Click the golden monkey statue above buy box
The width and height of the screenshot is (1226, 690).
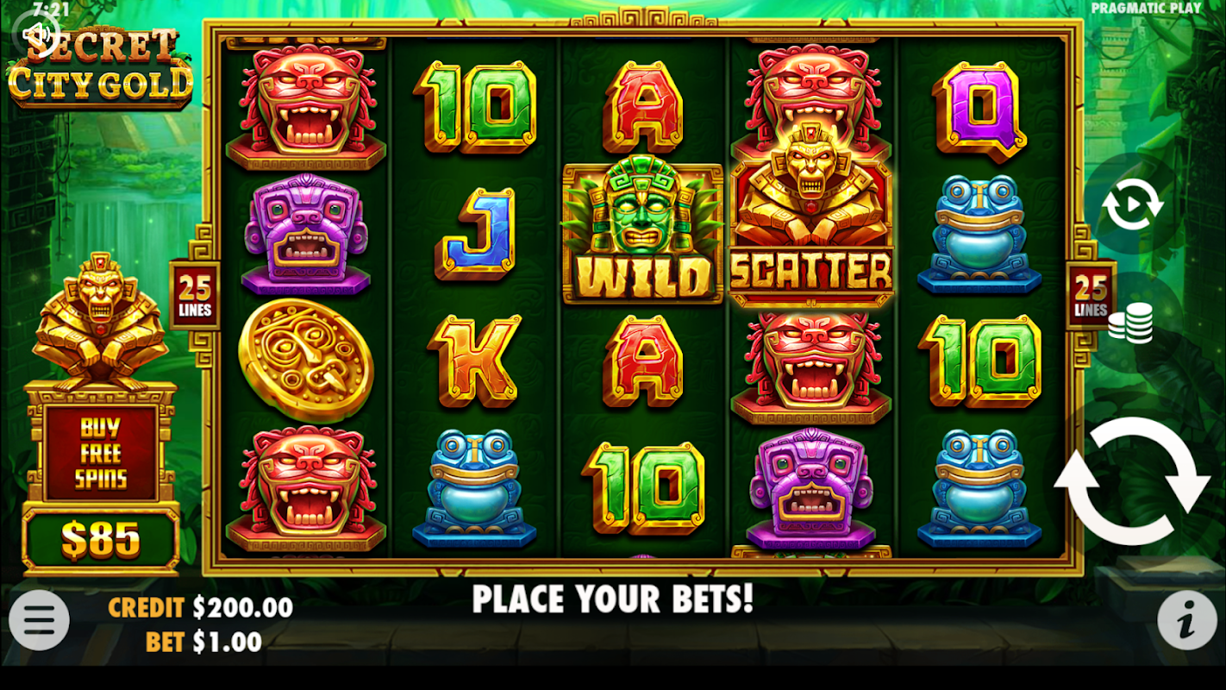tap(101, 323)
